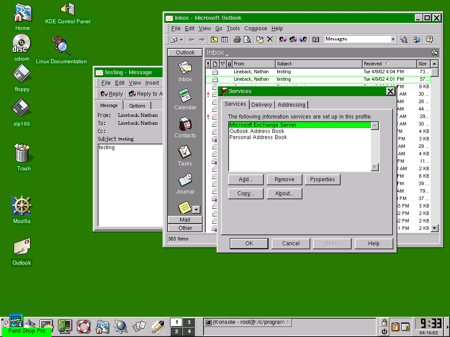
Task: Select the testing email received 4:04 PM
Action: (x=318, y=72)
